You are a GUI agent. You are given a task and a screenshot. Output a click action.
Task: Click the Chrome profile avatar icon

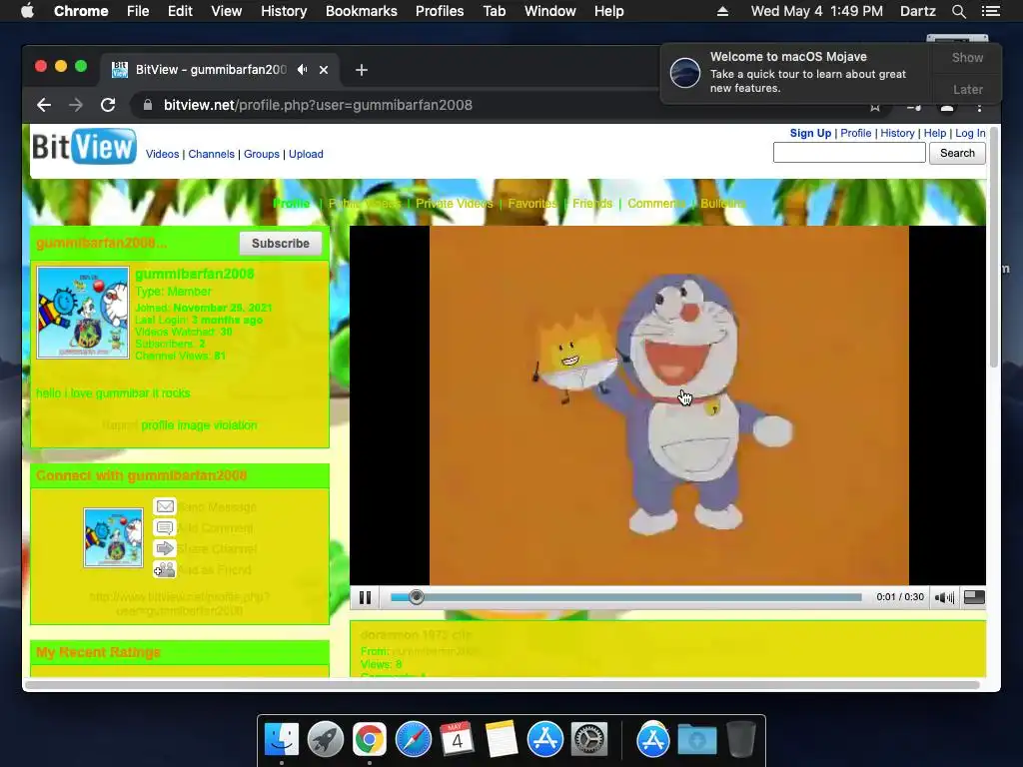pyautogui.click(x=947, y=107)
